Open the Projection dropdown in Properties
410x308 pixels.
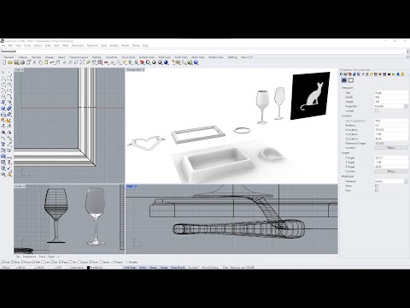tap(406, 106)
